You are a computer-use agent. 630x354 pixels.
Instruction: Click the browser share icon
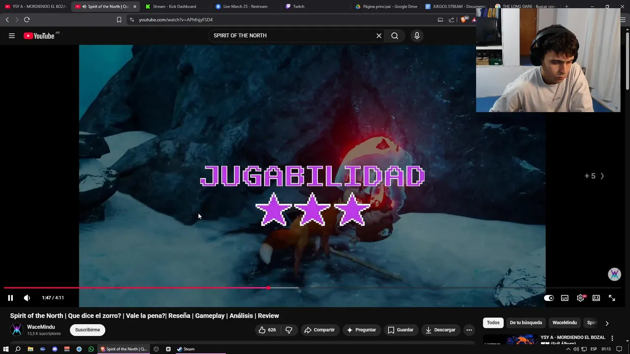[x=451, y=20]
